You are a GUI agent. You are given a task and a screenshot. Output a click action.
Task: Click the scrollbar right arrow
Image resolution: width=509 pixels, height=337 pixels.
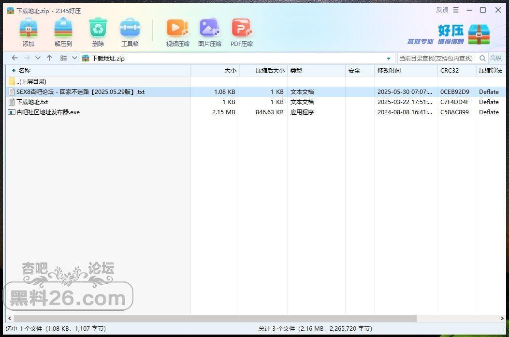coord(502,318)
